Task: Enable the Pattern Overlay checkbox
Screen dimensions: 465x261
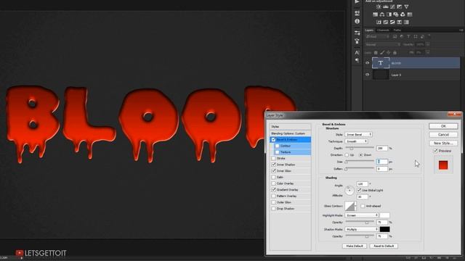Action: point(273,196)
